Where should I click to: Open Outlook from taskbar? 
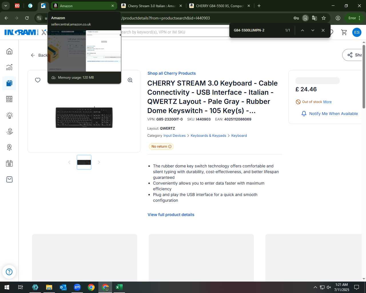tap(63, 287)
